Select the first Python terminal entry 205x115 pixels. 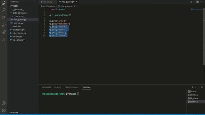click(x=196, y=95)
